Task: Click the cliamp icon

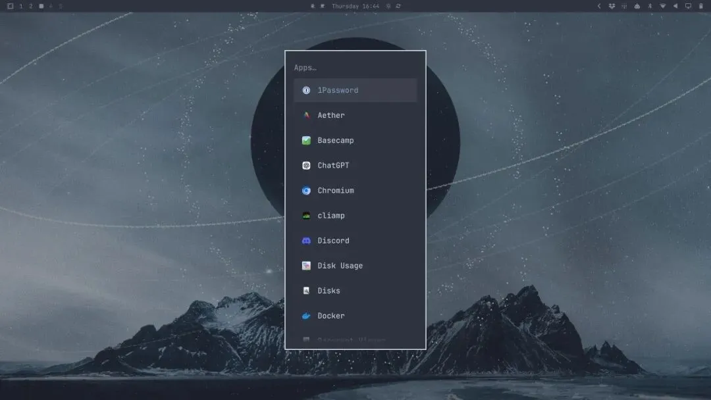Action: pyautogui.click(x=306, y=216)
